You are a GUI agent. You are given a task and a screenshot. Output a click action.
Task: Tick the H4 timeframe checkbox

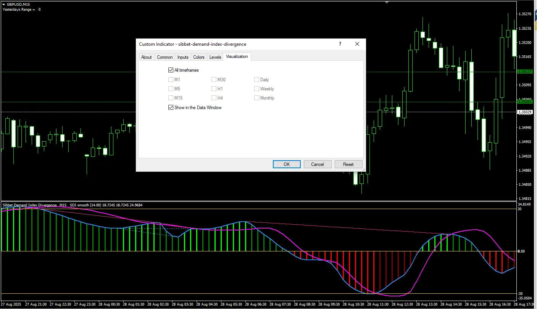214,98
